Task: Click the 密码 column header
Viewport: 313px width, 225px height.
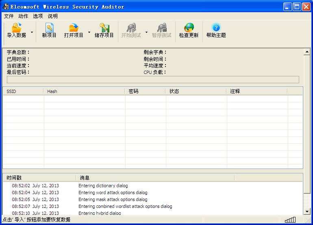Action: click(x=145, y=91)
